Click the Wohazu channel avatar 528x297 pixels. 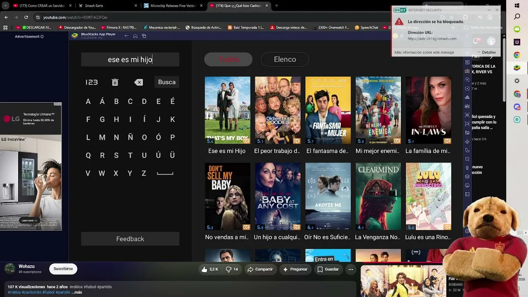pyautogui.click(x=9, y=269)
